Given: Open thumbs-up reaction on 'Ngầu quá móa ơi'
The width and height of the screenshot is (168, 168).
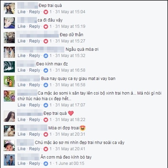Looking at the screenshot, I should click(x=46, y=56).
